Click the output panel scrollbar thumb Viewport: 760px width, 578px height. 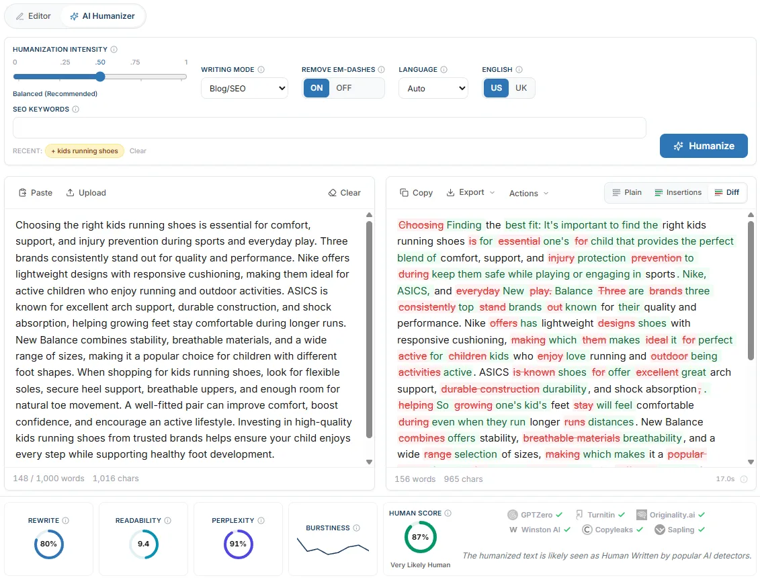click(751, 290)
